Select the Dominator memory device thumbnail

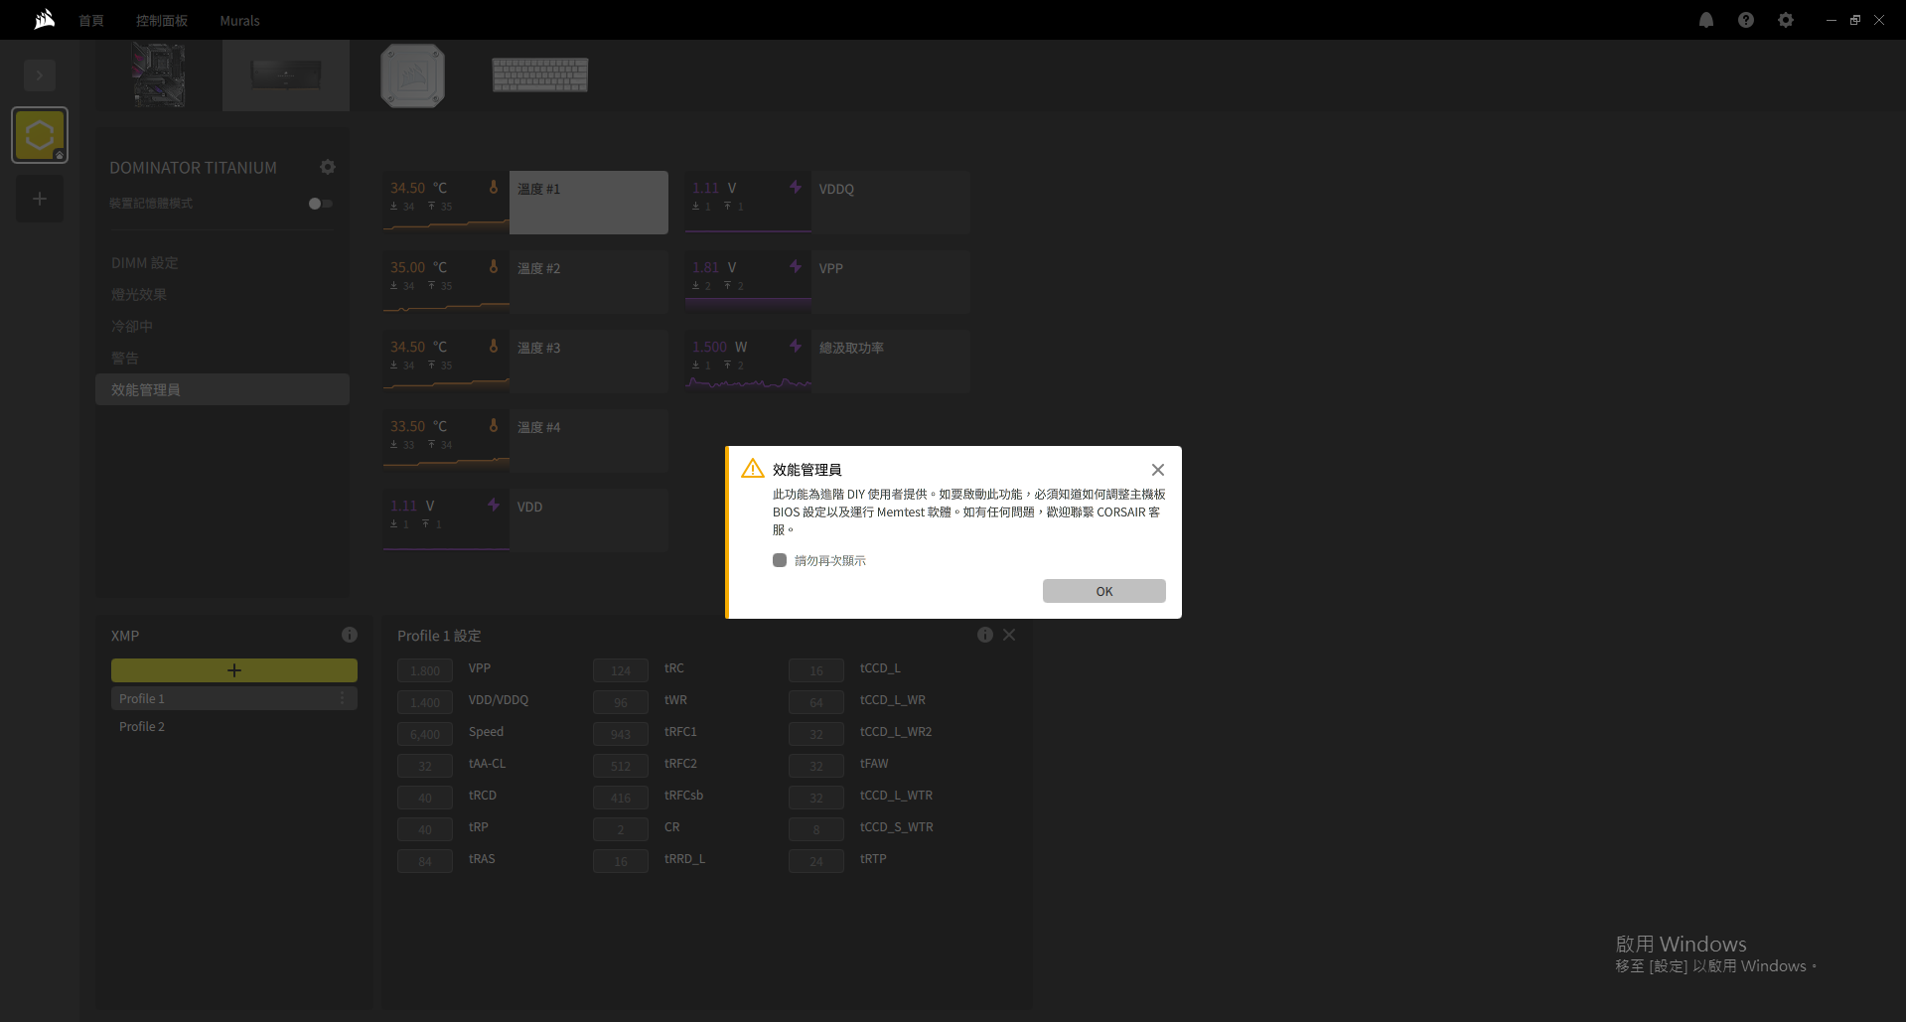point(286,75)
